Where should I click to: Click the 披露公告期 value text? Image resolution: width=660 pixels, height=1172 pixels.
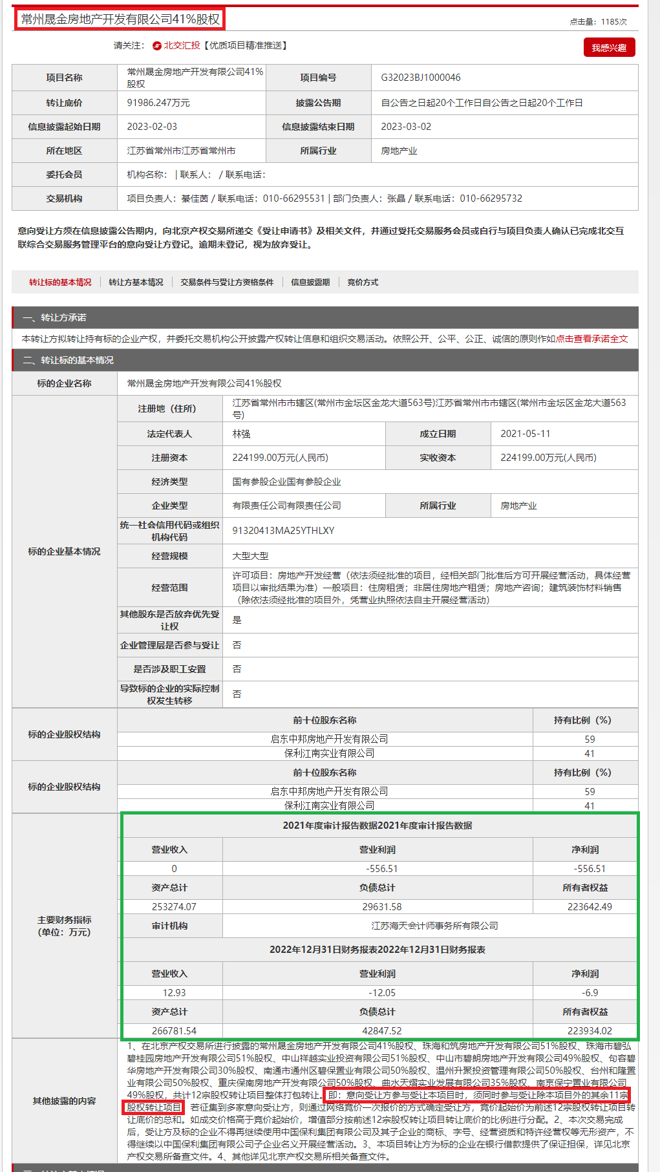coord(482,103)
